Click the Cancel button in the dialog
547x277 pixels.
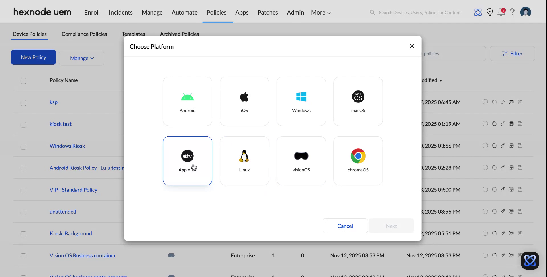click(345, 226)
